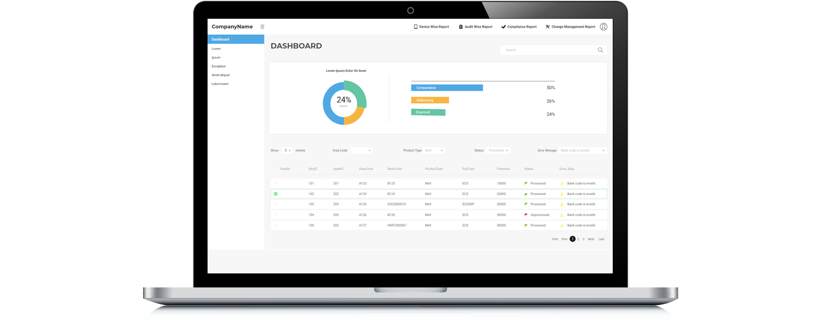Open the Status Processed dropdown
Screen dimensions: 815x322
pos(498,150)
